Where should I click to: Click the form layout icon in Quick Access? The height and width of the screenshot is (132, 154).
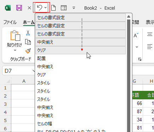(x=64, y=8)
